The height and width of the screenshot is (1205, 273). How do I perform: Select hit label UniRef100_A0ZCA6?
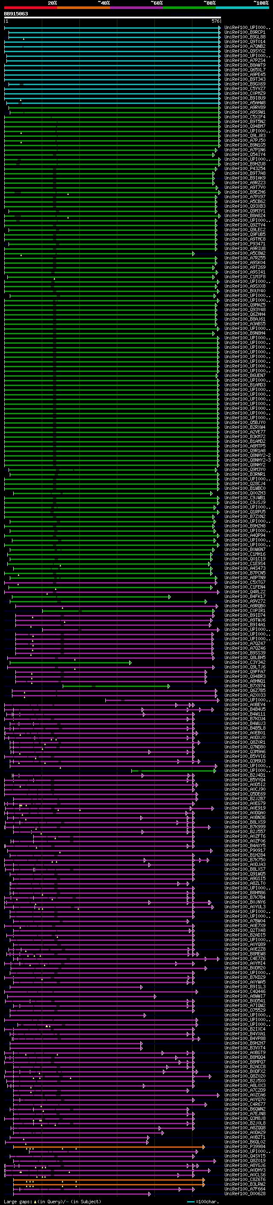[244, 1095]
